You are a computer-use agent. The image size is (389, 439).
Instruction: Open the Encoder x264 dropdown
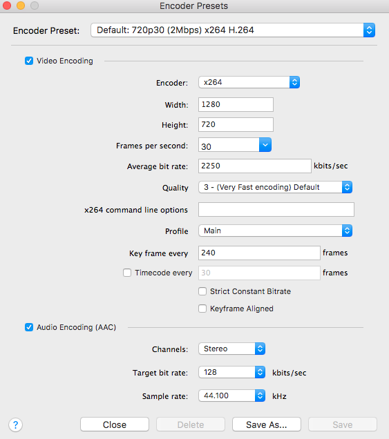click(x=249, y=82)
